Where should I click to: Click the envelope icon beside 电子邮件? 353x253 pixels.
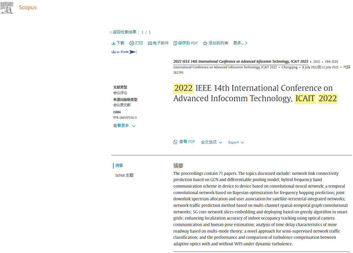tap(150, 43)
